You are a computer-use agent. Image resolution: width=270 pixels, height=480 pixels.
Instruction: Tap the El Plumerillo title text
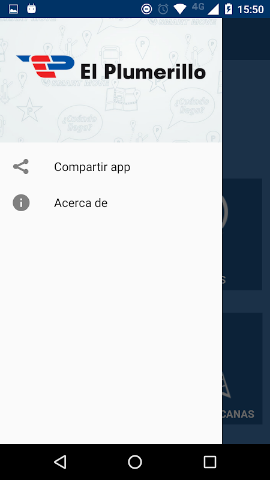tap(143, 71)
